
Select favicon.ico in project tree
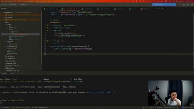tap(12, 46)
